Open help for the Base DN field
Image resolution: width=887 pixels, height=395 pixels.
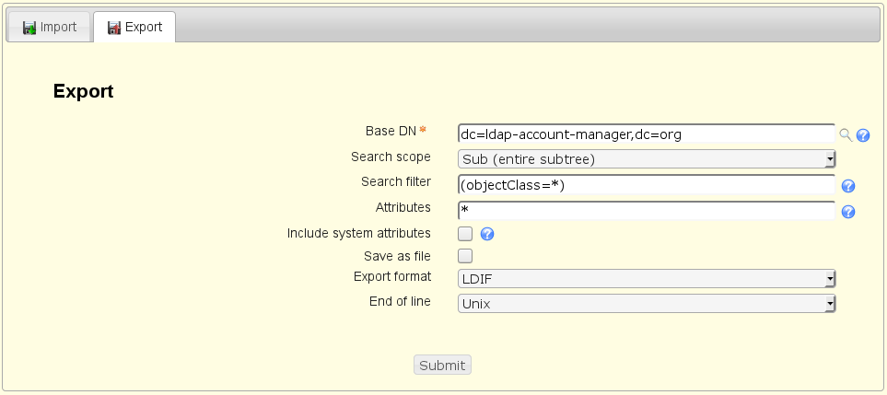click(x=863, y=135)
